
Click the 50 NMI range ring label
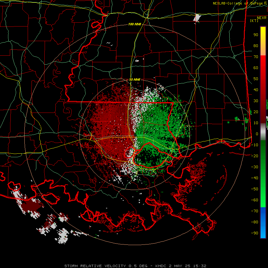[x=135, y=80]
